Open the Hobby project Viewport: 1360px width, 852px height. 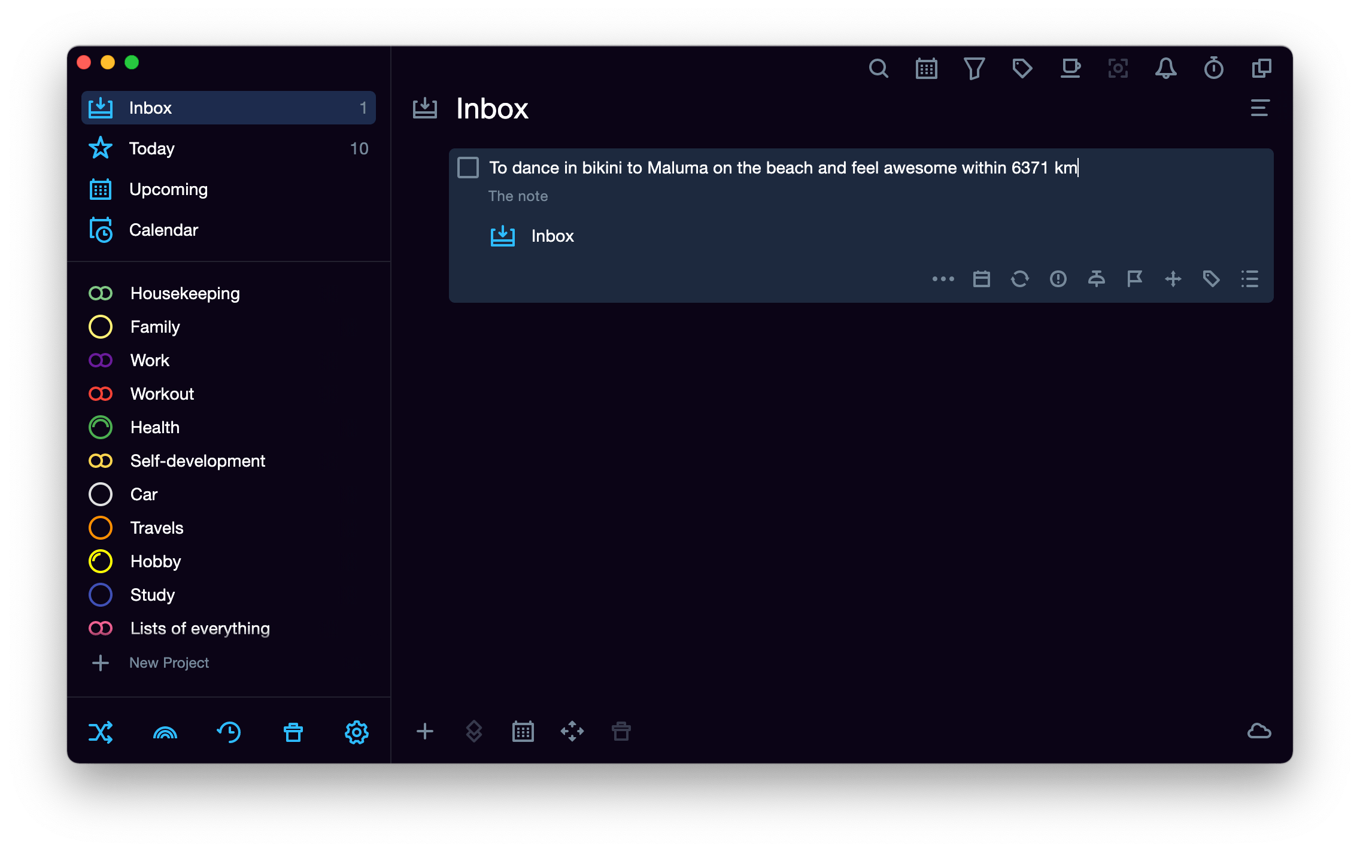point(229,561)
